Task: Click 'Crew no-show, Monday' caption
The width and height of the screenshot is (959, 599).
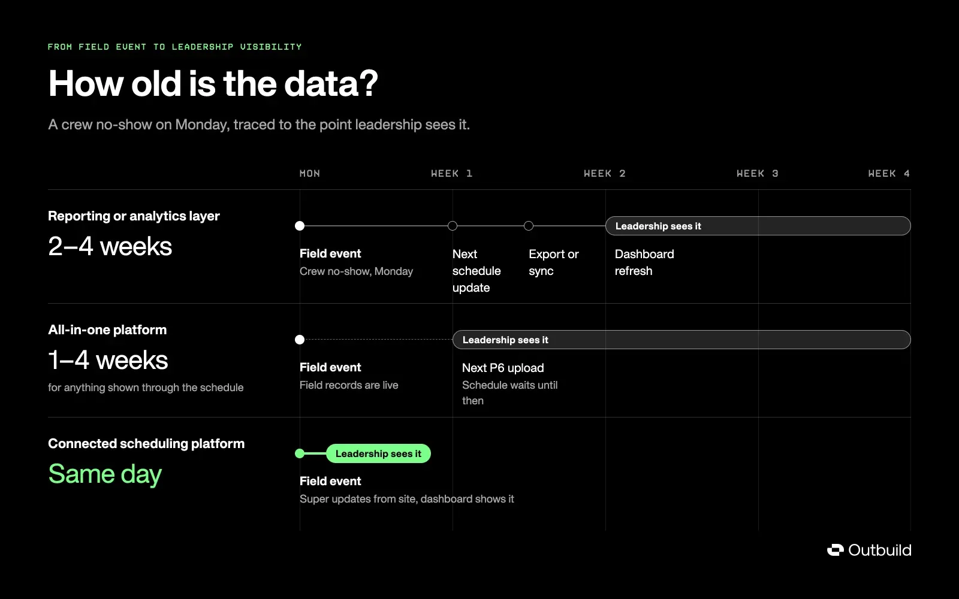Action: tap(356, 271)
